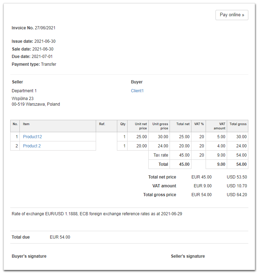This screenshot has height=275, width=260.
Task: Click the invoice number 27/06/2021
Action: 45,28
